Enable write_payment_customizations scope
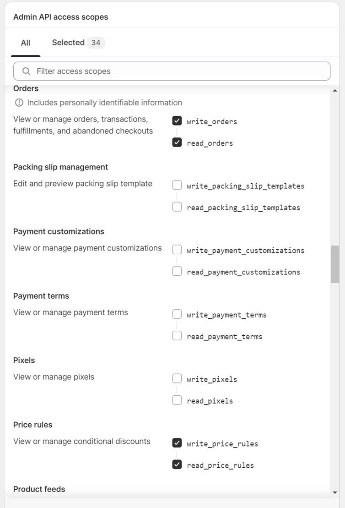The width and height of the screenshot is (345, 508). tap(177, 250)
